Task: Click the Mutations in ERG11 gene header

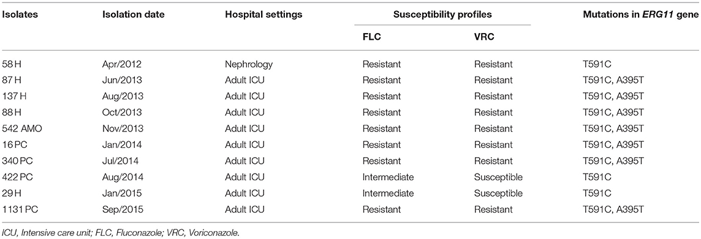Action: click(641, 15)
